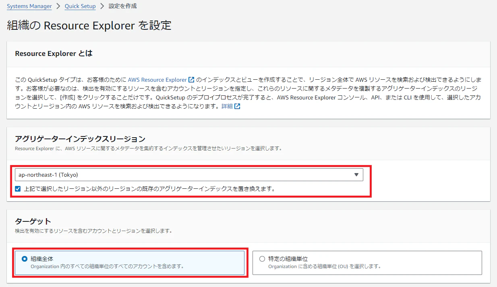Viewport: 497px width, 287px height.
Task: Open the ap-northeast-1 (Tokyo) region dropdown
Action: (x=189, y=175)
